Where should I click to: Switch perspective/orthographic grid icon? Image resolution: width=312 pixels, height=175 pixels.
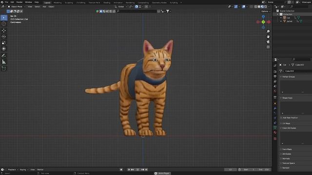pos(268,47)
